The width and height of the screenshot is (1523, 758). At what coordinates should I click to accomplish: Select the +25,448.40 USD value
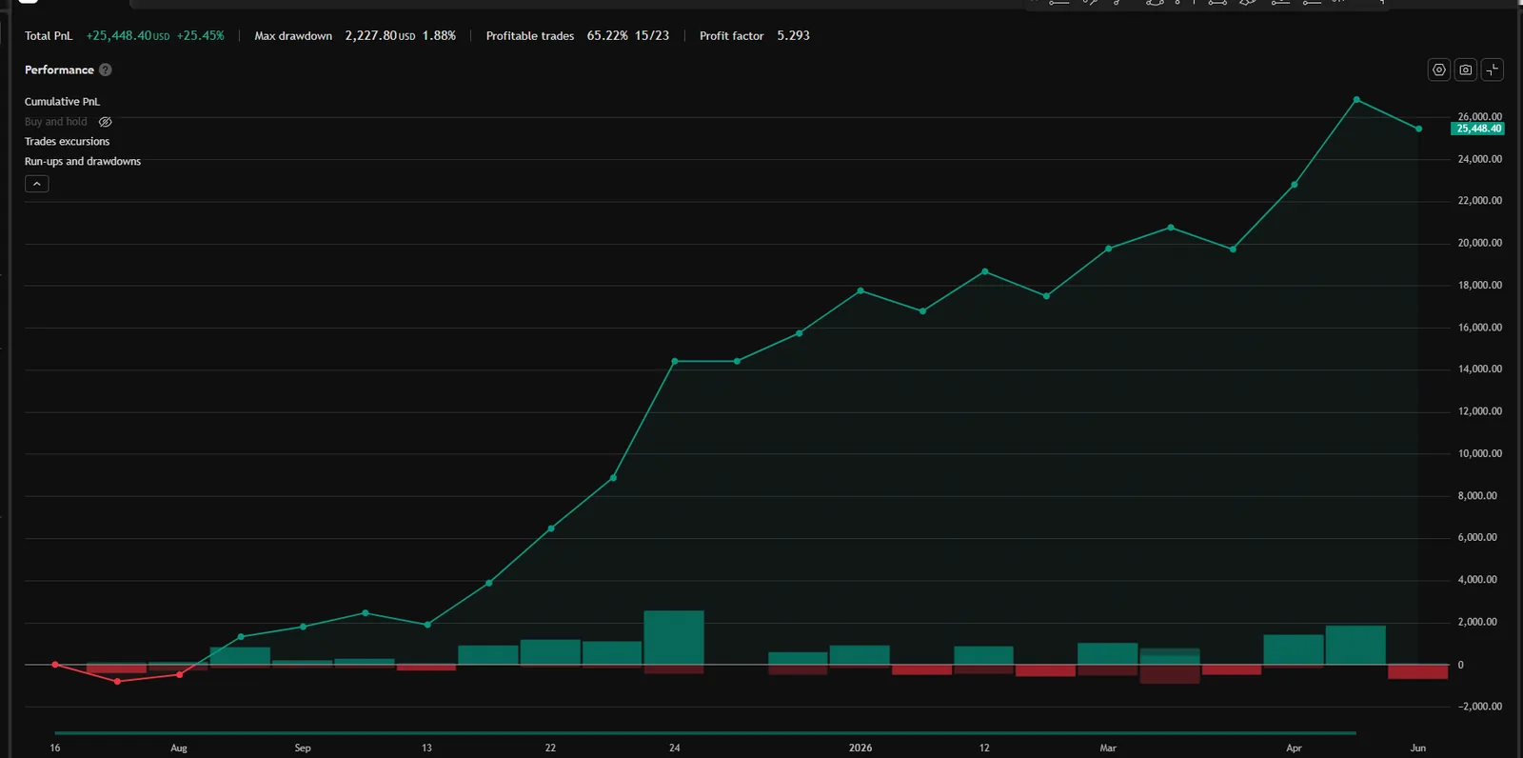point(128,36)
